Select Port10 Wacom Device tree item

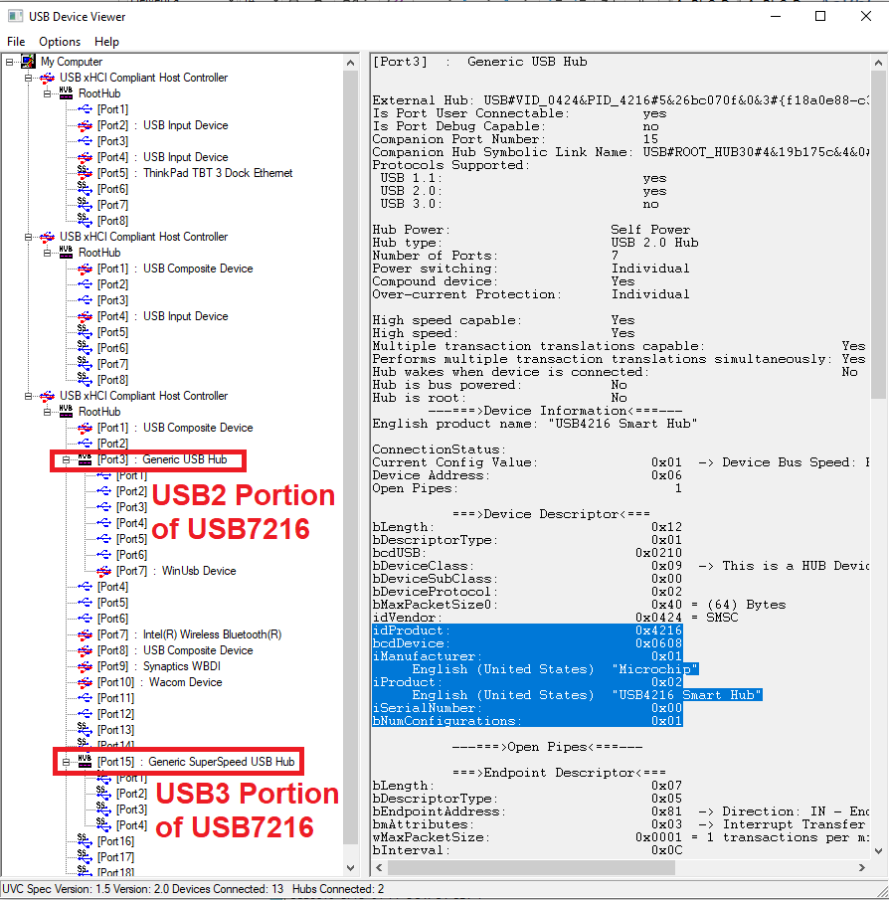coord(159,682)
